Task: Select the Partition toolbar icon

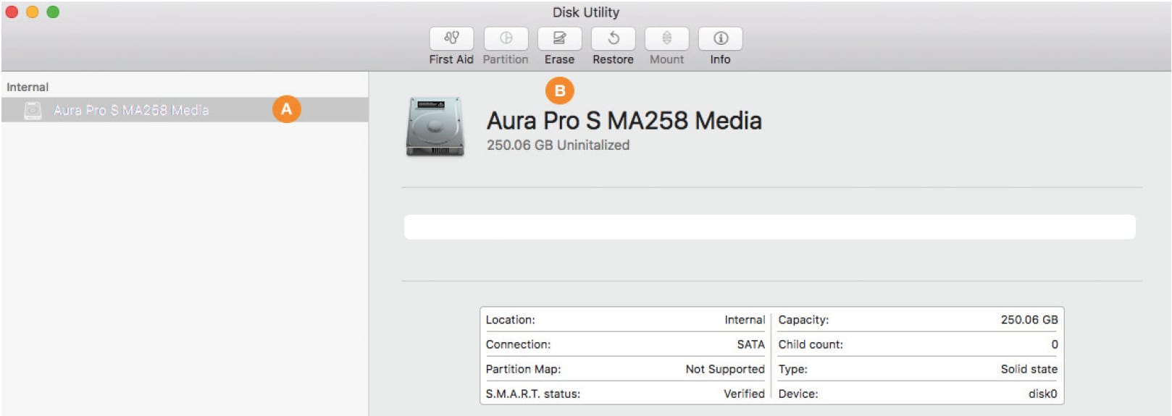Action: [506, 38]
